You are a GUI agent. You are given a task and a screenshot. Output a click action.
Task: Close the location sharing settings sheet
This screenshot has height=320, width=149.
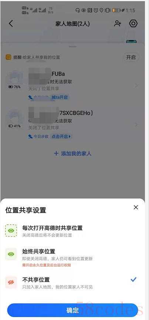(136, 207)
